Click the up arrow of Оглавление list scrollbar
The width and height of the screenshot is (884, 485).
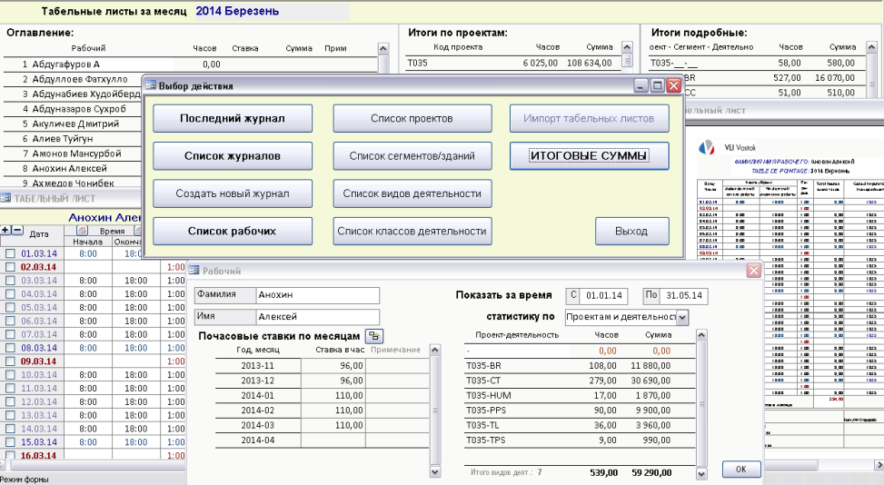(x=383, y=48)
